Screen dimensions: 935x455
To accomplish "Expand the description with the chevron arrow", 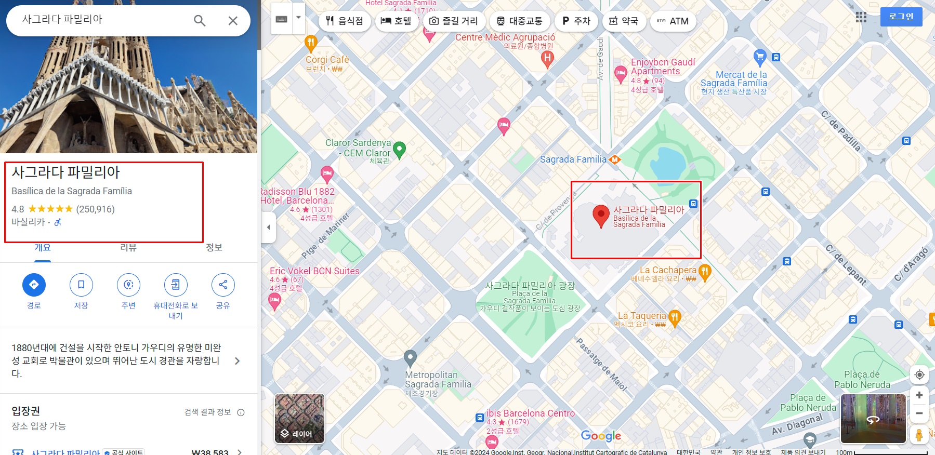I will (238, 361).
